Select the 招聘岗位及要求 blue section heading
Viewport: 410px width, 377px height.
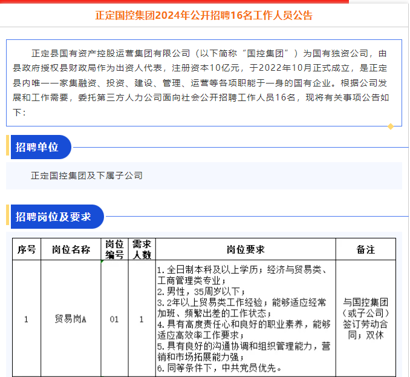click(54, 217)
